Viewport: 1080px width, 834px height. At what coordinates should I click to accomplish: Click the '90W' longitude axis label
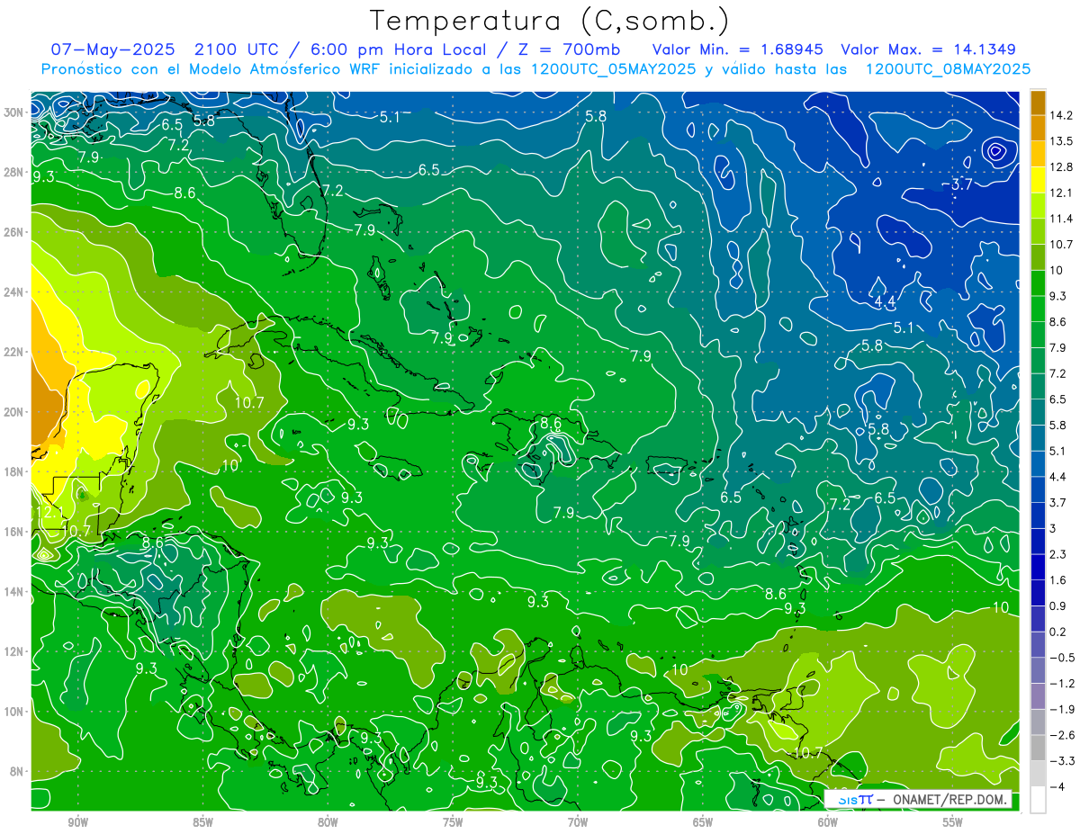coord(77,822)
